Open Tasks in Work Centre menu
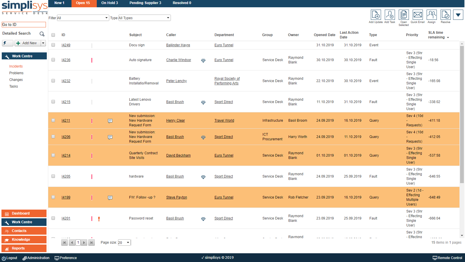Image resolution: width=465 pixels, height=262 pixels. (14, 86)
